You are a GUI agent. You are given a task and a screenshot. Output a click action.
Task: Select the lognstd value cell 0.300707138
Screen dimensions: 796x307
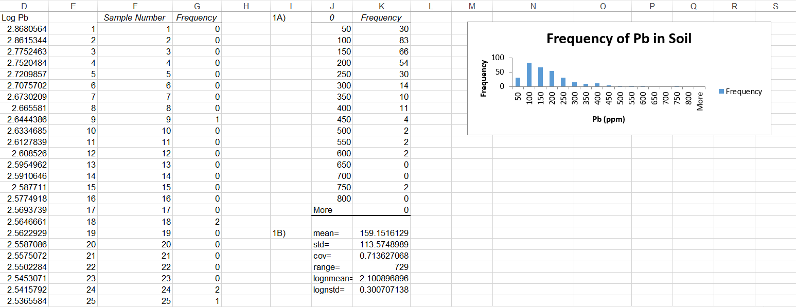tap(381, 290)
